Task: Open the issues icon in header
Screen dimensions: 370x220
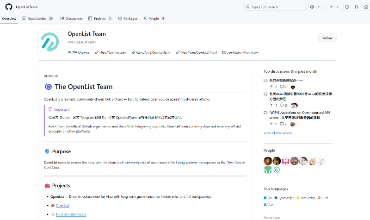Action: point(347,7)
